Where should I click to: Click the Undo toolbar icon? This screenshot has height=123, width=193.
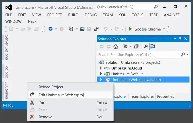pyautogui.click(x=106, y=29)
